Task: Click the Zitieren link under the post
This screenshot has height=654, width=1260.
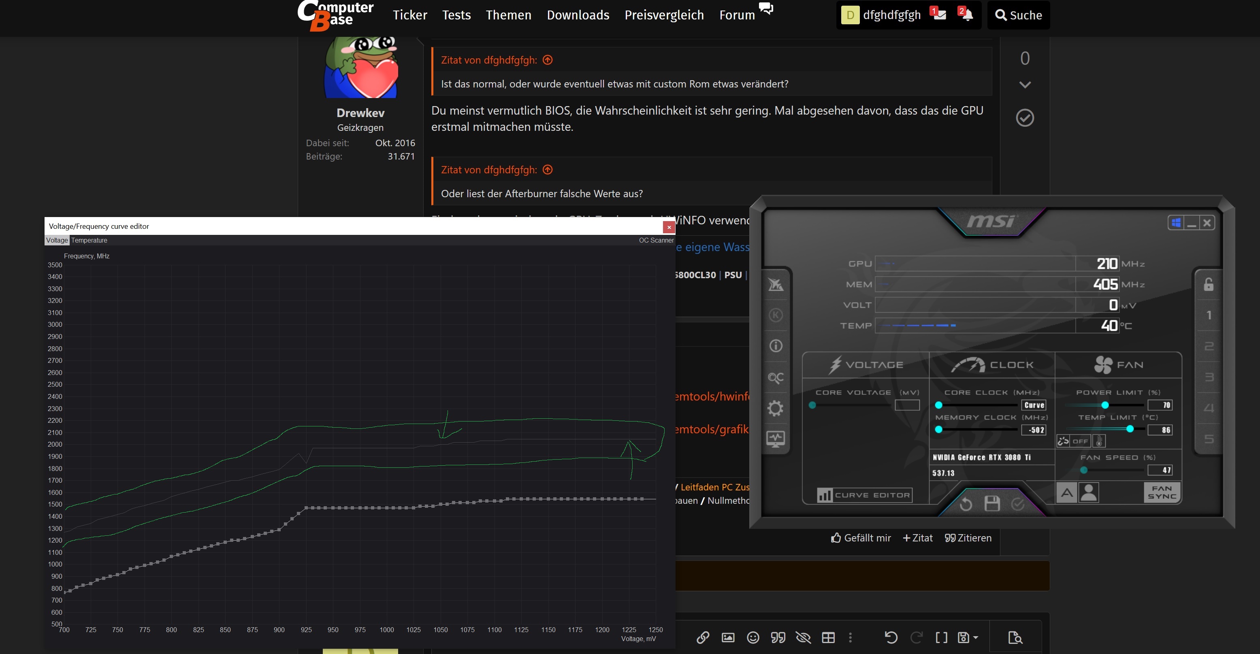Action: point(968,538)
